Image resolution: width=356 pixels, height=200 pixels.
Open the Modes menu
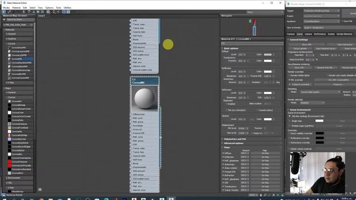(x=6, y=8)
